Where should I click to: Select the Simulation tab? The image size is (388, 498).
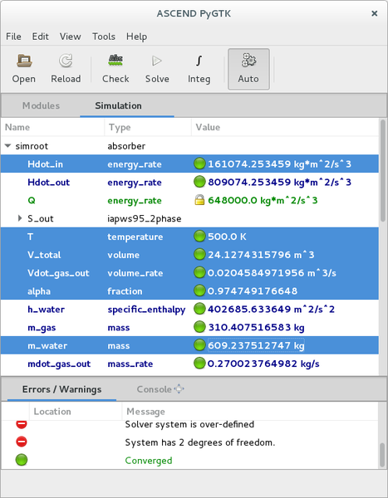pyautogui.click(x=118, y=105)
